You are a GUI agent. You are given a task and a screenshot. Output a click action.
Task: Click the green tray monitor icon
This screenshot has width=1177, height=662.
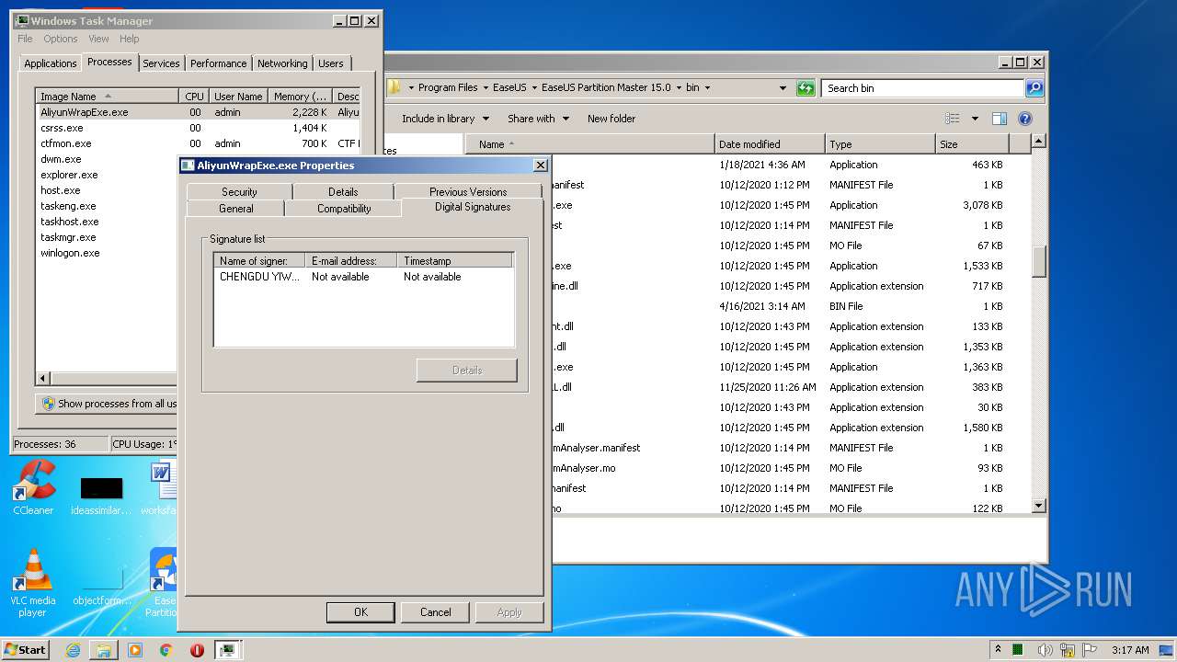(1018, 650)
